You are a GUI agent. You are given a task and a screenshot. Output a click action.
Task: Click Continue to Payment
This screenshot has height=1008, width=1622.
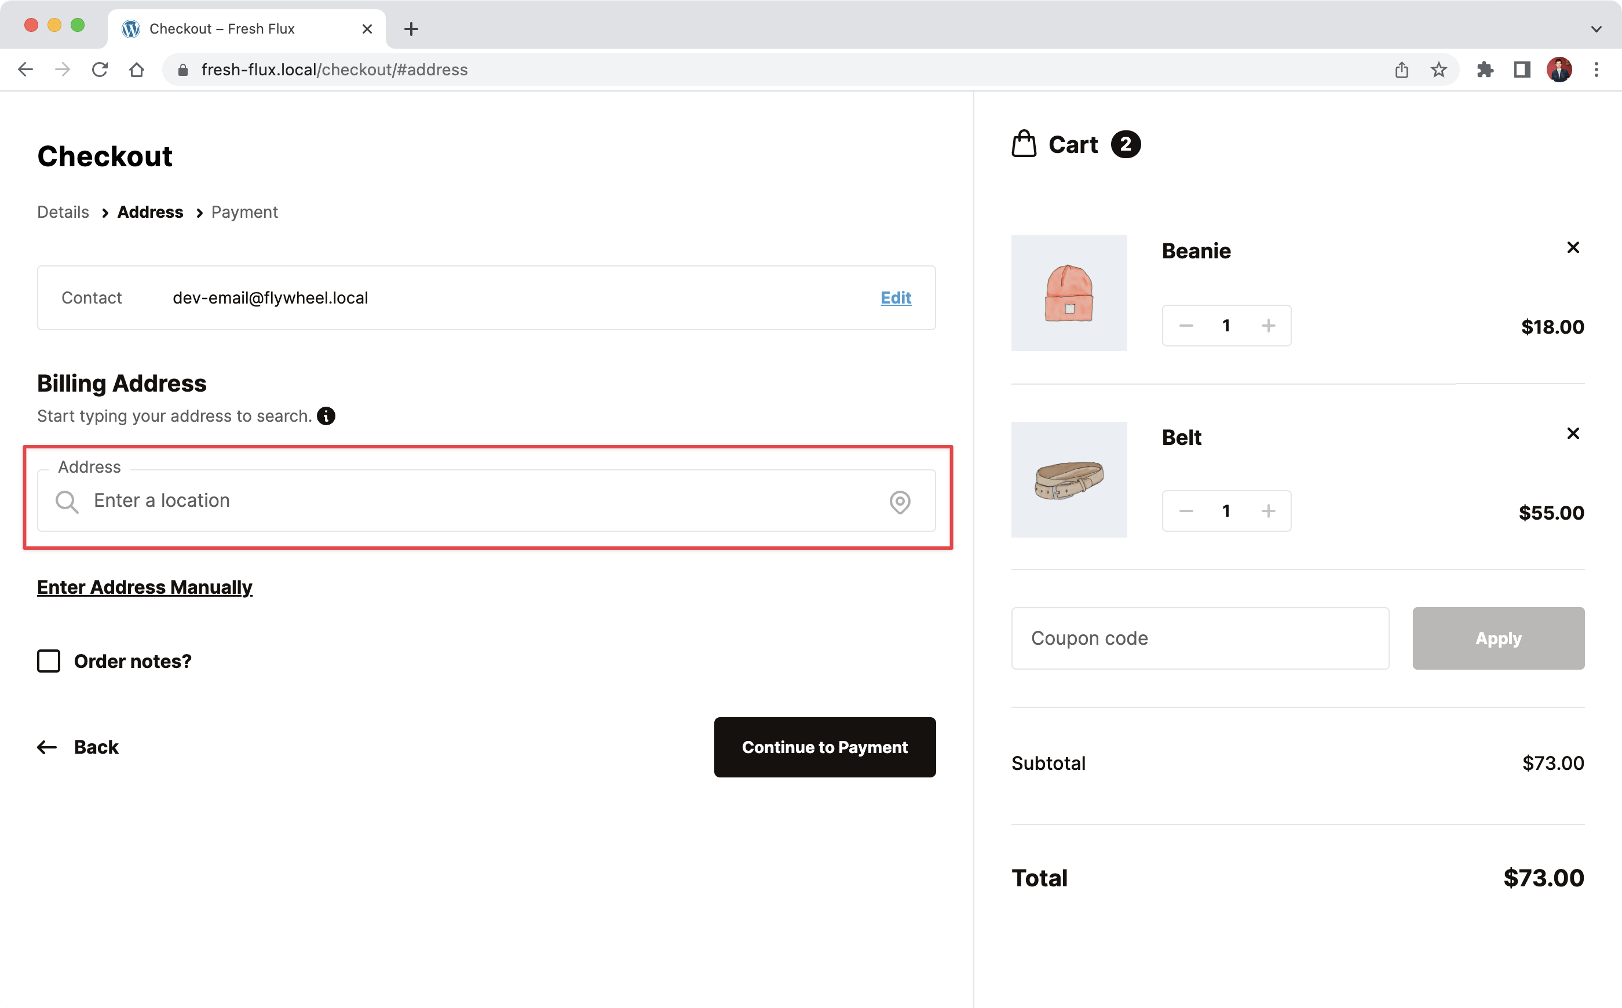pos(825,747)
